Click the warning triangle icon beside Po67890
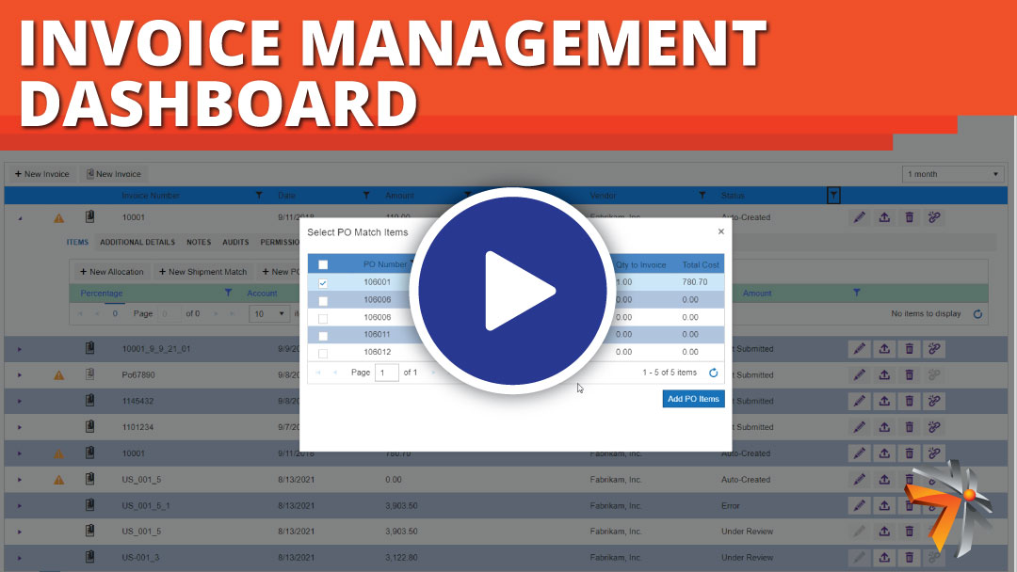Screen dimensions: 1017x572 (x=58, y=374)
